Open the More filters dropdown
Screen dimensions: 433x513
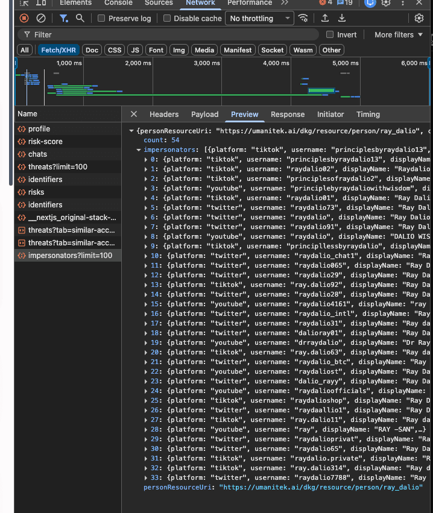click(398, 35)
